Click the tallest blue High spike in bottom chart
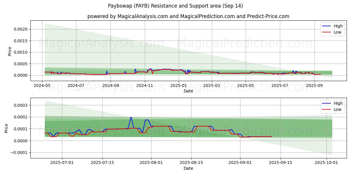The image size is (351, 175). (131, 117)
